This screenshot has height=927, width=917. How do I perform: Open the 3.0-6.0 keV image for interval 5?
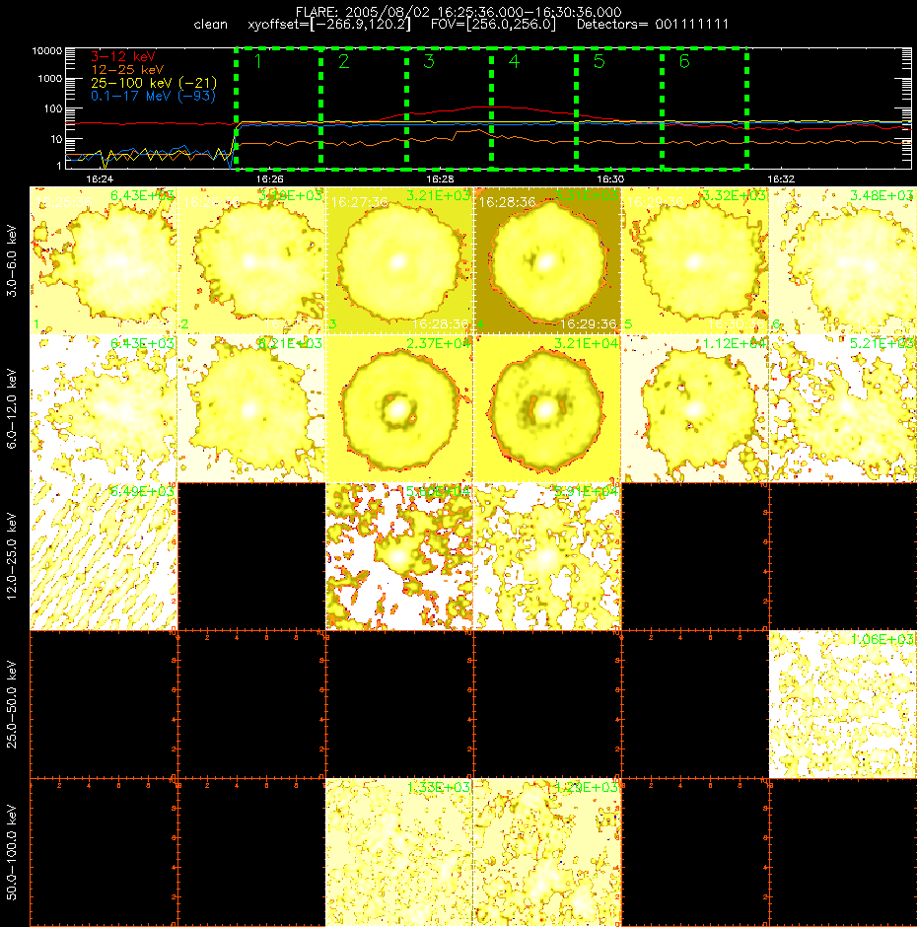click(695, 260)
